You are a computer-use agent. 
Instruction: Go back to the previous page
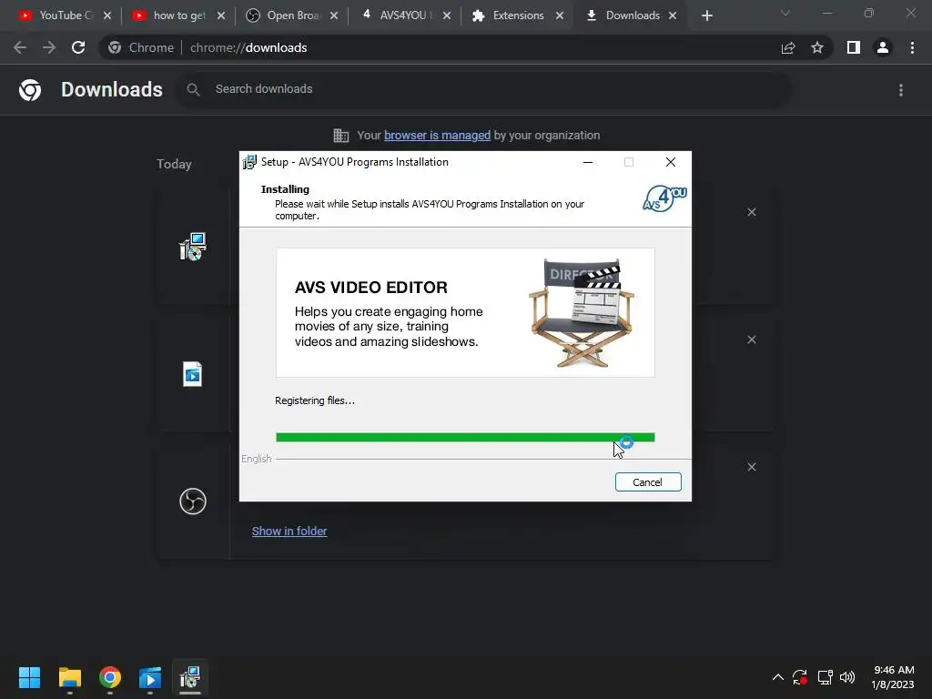[20, 47]
